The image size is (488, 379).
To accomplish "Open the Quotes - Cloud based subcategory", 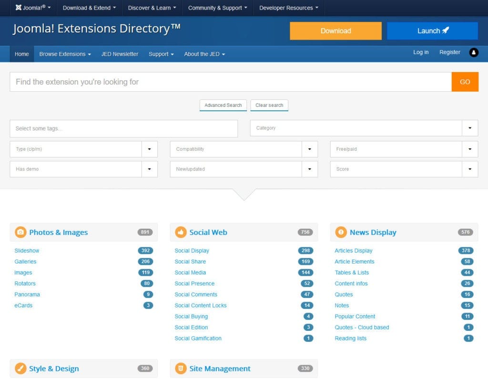I will pyautogui.click(x=362, y=327).
